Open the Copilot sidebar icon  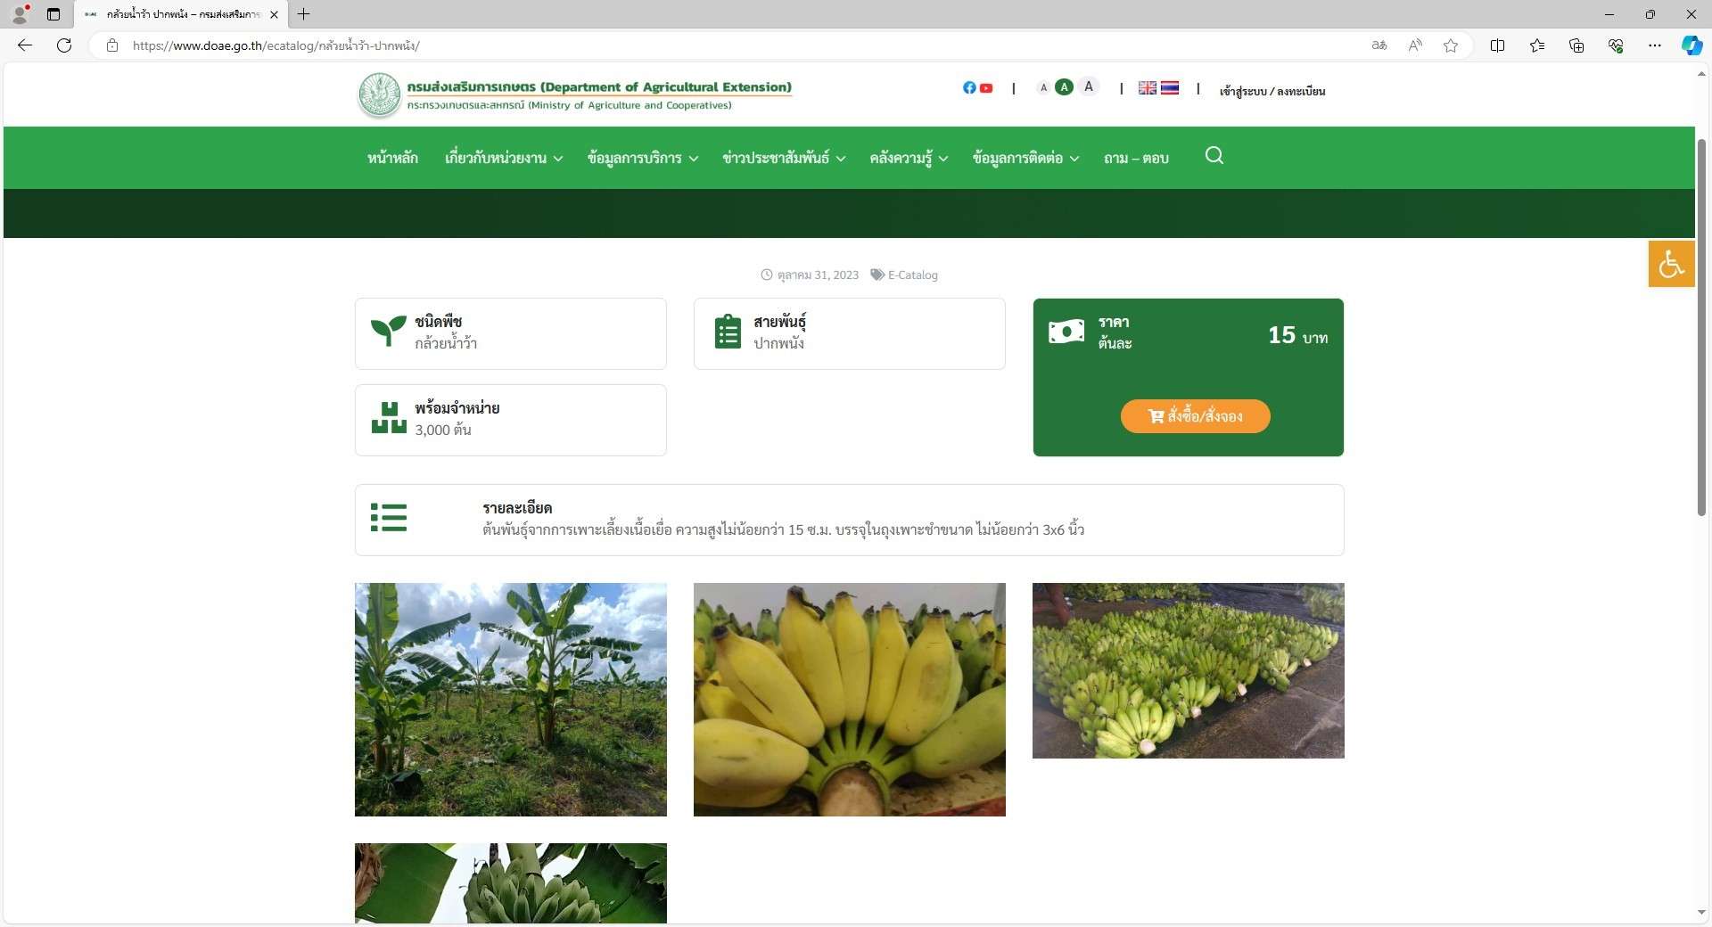[x=1691, y=45]
